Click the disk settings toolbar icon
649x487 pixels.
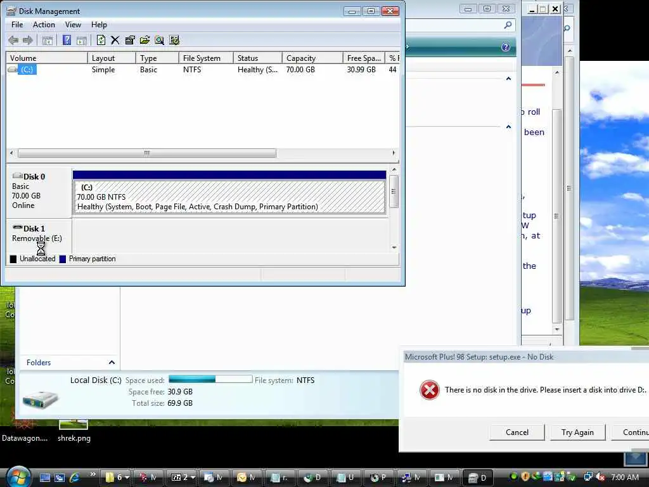174,40
